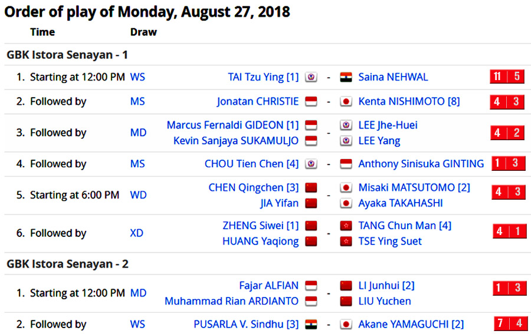Click the red 11-5 head-to-head score box
The width and height of the screenshot is (531, 334).
point(507,77)
